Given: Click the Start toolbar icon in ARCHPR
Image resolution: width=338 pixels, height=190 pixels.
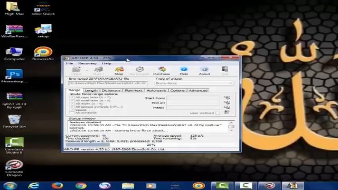Looking at the screenshot, I should pos(98,71).
